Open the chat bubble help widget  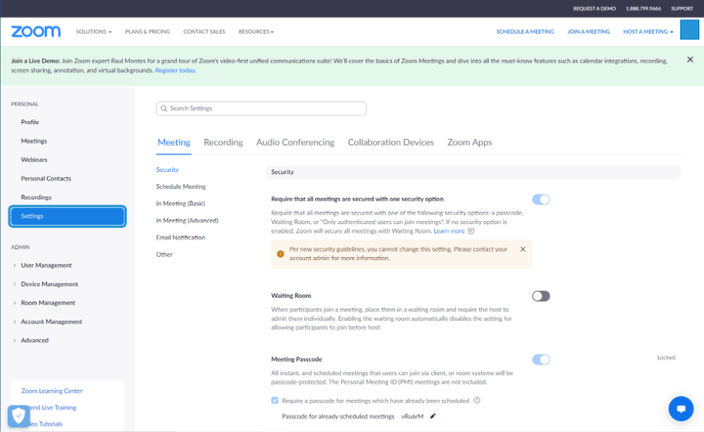point(681,409)
